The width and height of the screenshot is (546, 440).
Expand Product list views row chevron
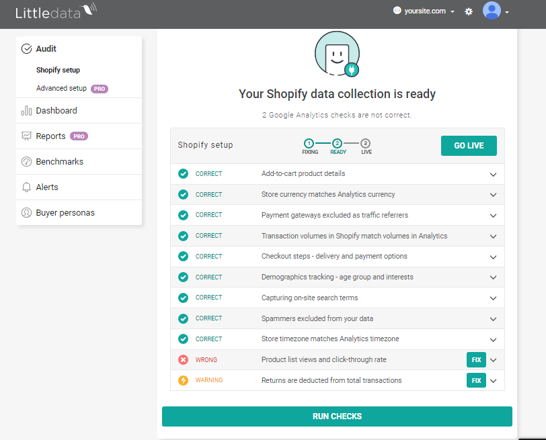[x=493, y=360]
